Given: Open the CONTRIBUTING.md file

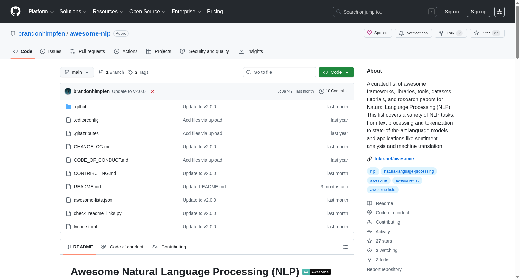Looking at the screenshot, I should click(95, 173).
